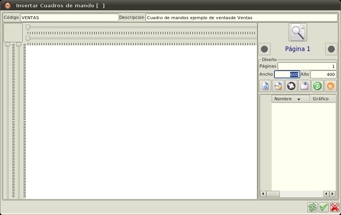Click the green circular refresh disc icon
341x215 pixels.
(317, 86)
